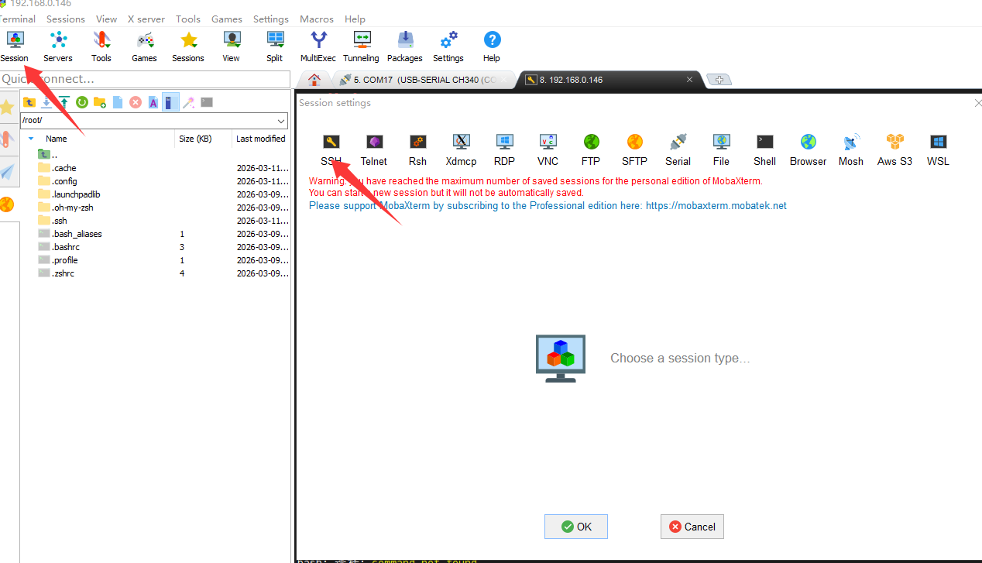Open the favorites star sidebar tab
The width and height of the screenshot is (982, 563).
[x=7, y=107]
